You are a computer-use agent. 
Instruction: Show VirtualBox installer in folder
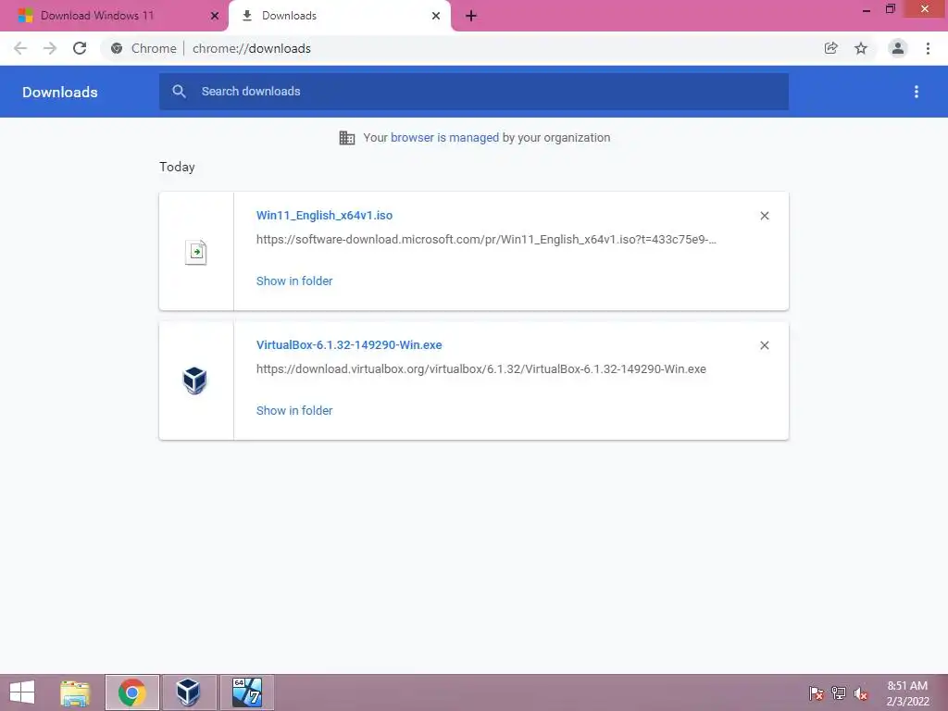point(294,410)
